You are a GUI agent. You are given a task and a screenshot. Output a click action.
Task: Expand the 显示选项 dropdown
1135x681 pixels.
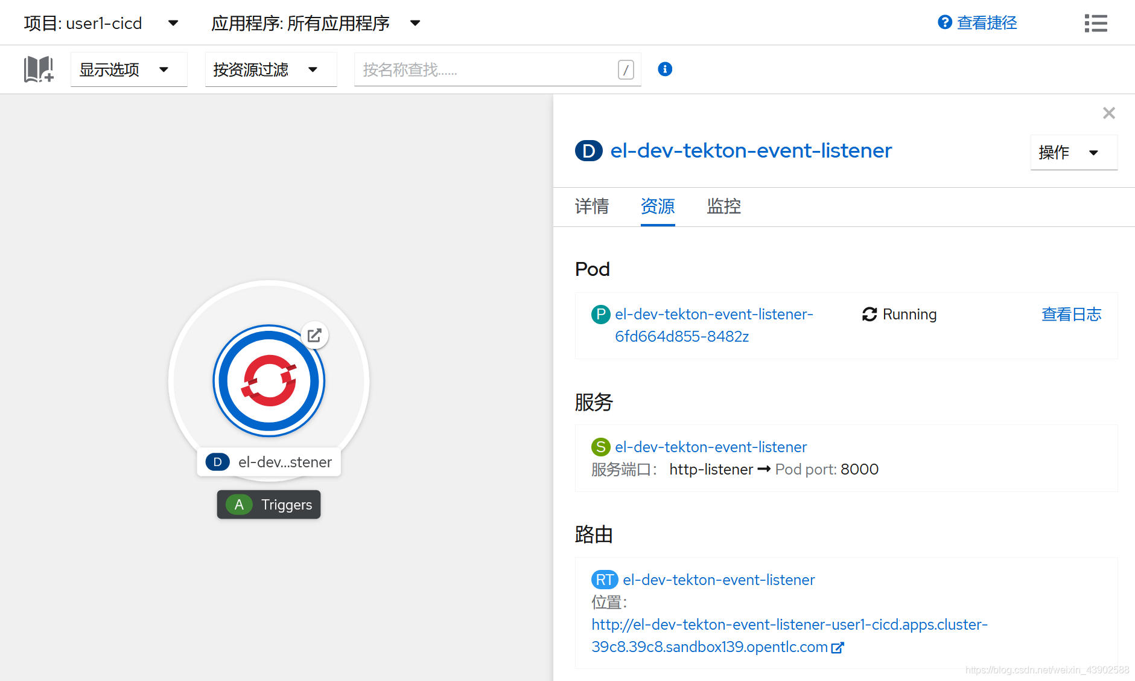point(129,69)
